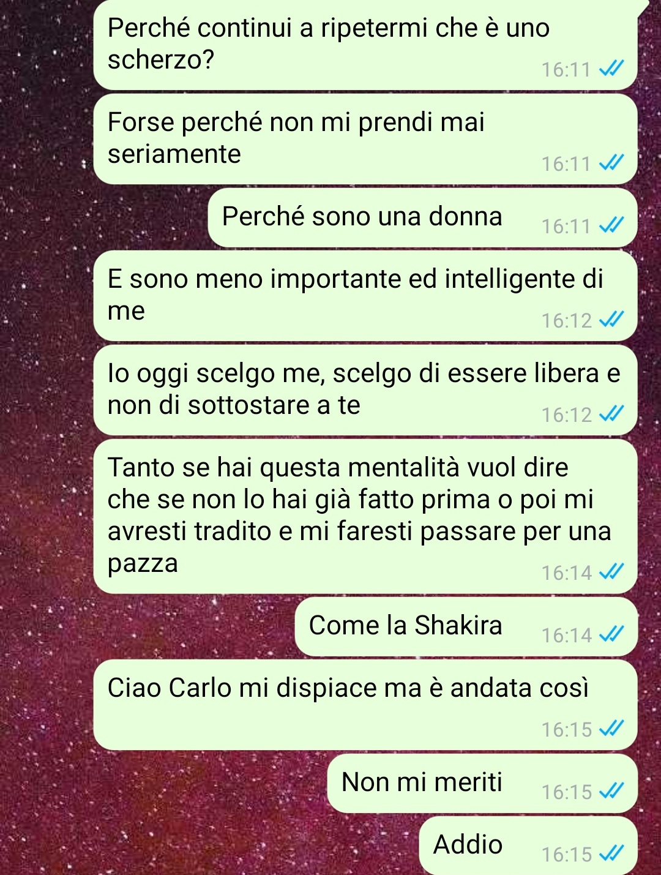This screenshot has width=661, height=875.
Task: Tap the double checkmark on 'Non mi meriti'
Action: coord(611,791)
